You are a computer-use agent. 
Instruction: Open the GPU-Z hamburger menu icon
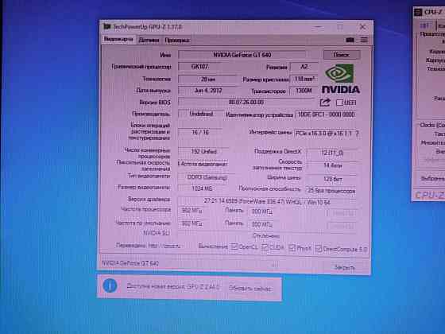click(x=365, y=40)
